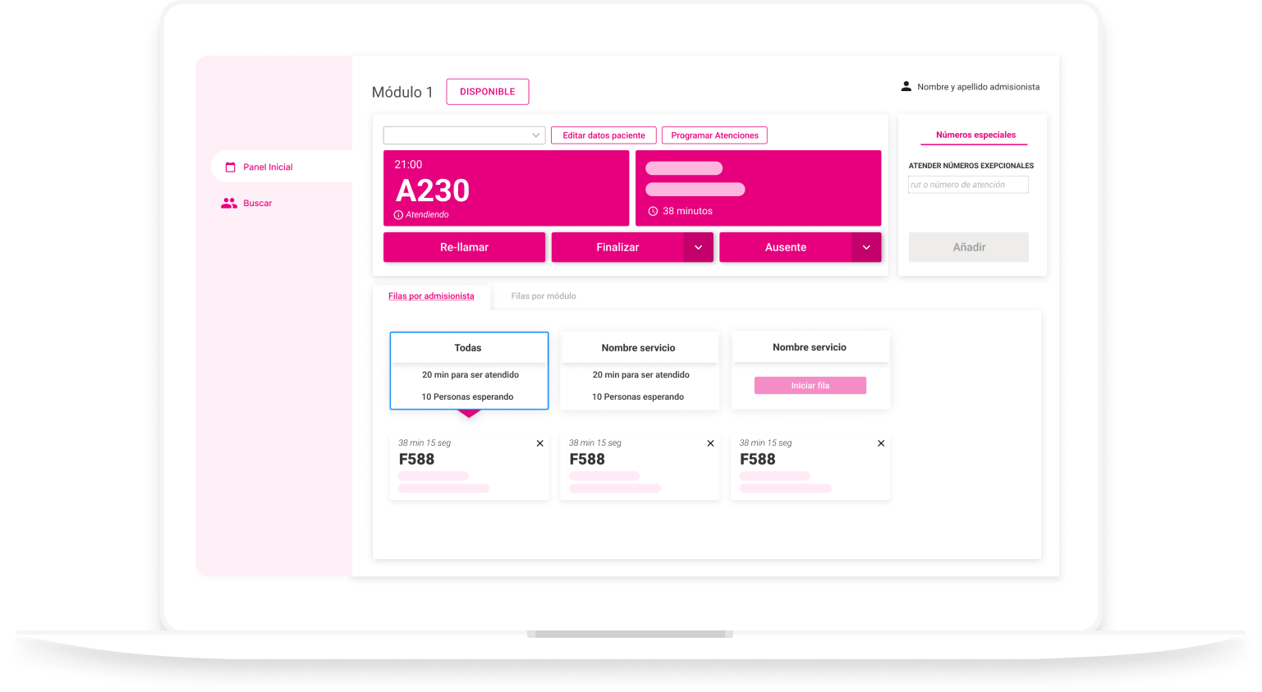Select the Filas por admisionista tab
The width and height of the screenshot is (1262, 692).
point(431,296)
